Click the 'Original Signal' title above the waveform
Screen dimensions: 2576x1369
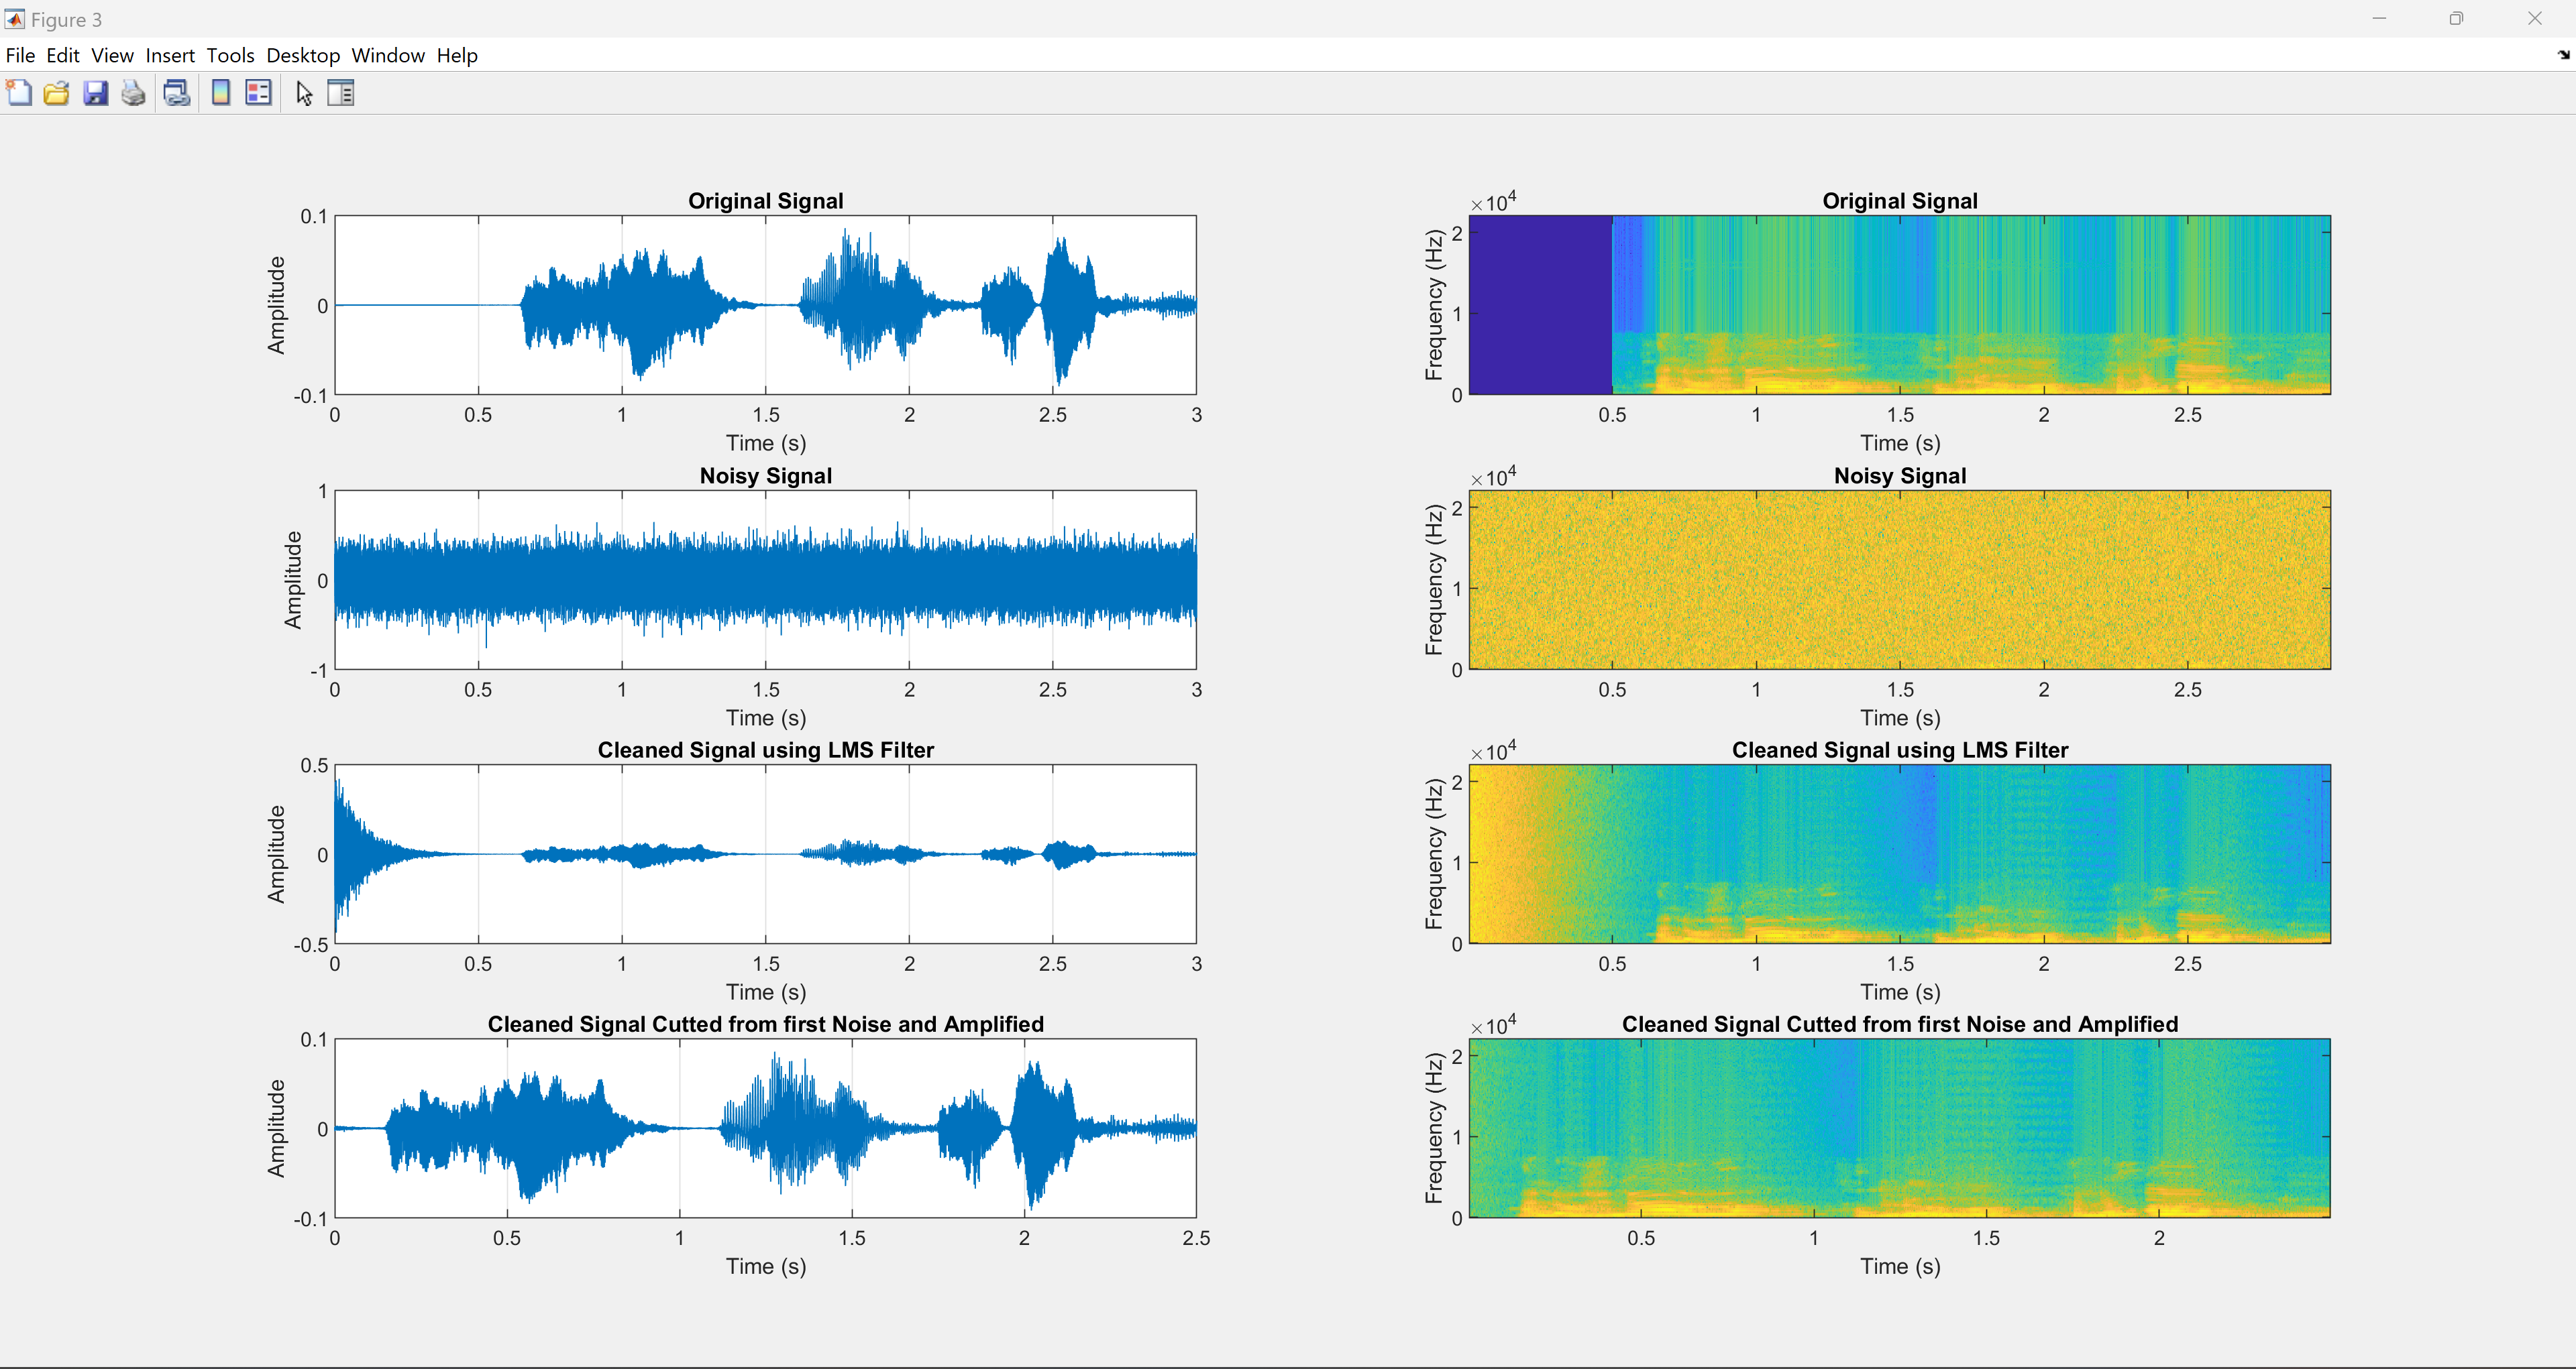(765, 201)
